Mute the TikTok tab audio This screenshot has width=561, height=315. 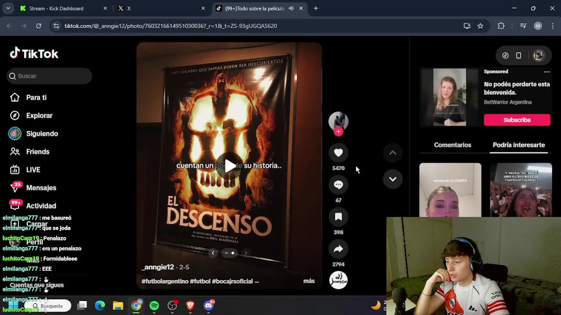point(291,8)
